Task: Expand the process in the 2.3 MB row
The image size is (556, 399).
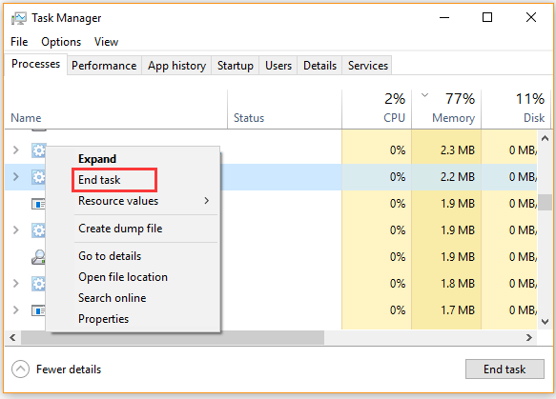Action: pos(15,150)
